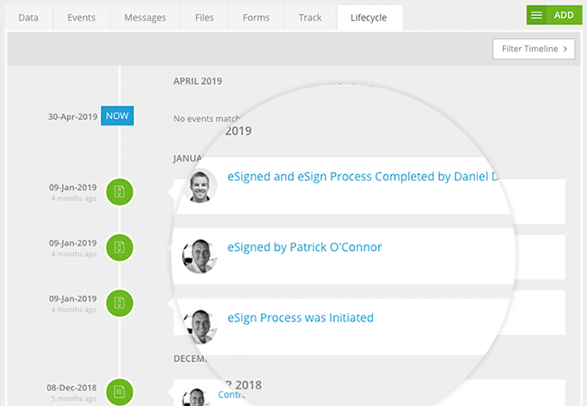Select the Lifecycle tab
This screenshot has height=406, width=587.
point(369,17)
